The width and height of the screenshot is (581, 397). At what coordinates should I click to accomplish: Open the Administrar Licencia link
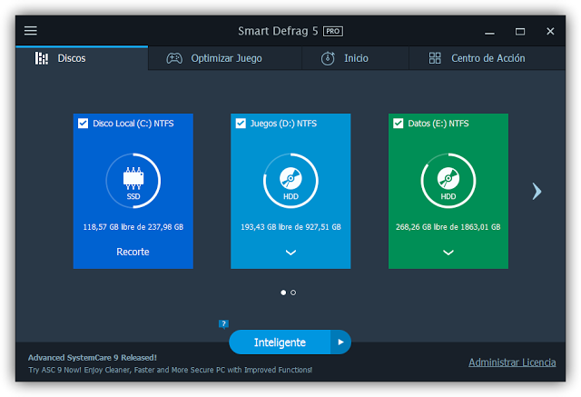pos(512,362)
